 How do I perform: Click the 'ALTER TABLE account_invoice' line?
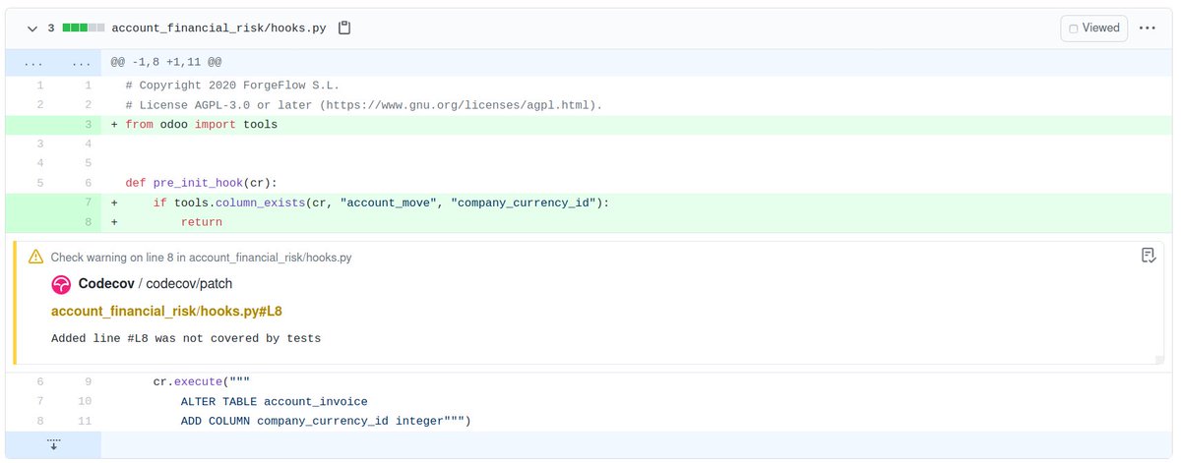pyautogui.click(x=274, y=402)
